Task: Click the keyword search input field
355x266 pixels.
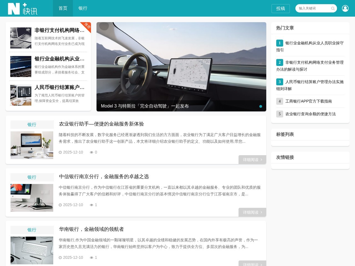Action: point(313,8)
